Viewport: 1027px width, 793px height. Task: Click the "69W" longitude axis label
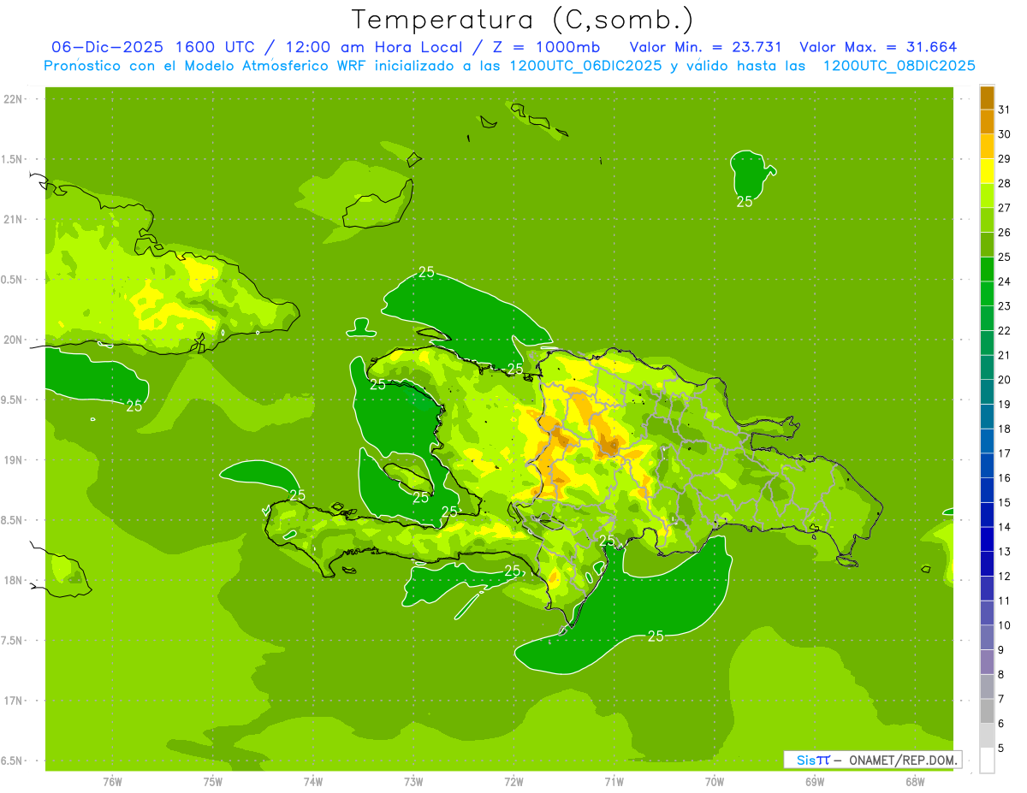click(815, 782)
